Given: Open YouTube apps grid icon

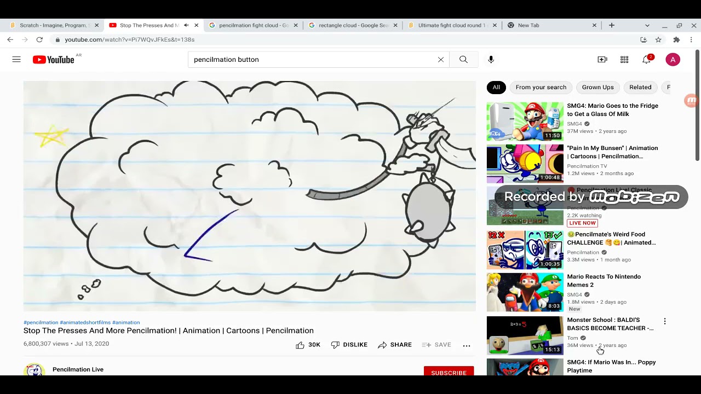Looking at the screenshot, I should (624, 60).
